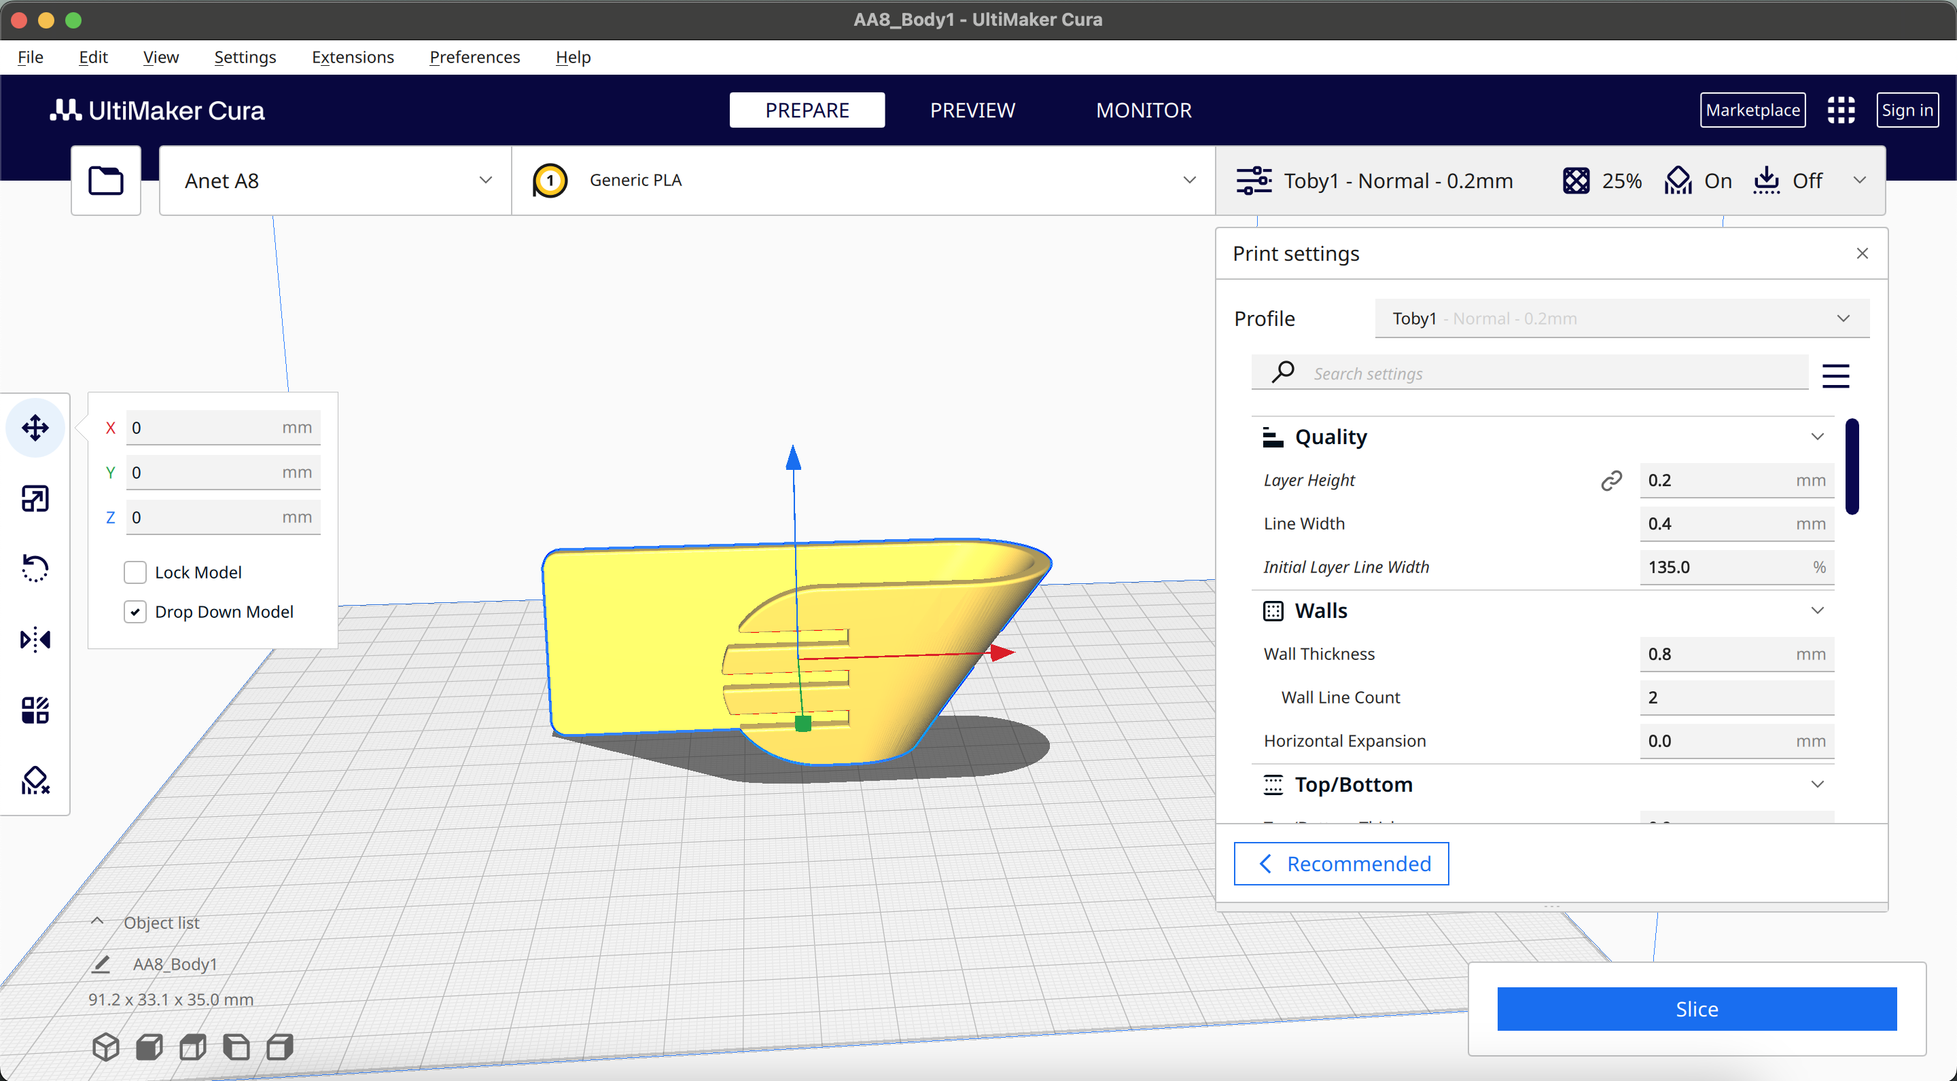Open settings visibility hamburger menu
Screen dimensions: 1957x1081
pos(1835,375)
